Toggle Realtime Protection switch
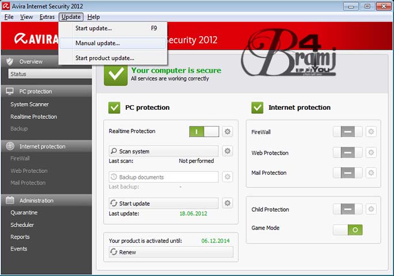The height and width of the screenshot is (276, 394). [x=204, y=131]
